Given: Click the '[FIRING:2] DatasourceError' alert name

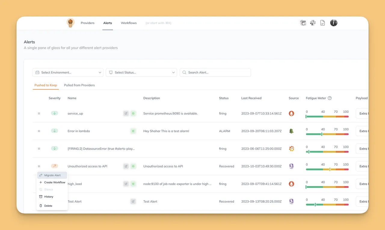Looking at the screenshot, I should point(101,149).
